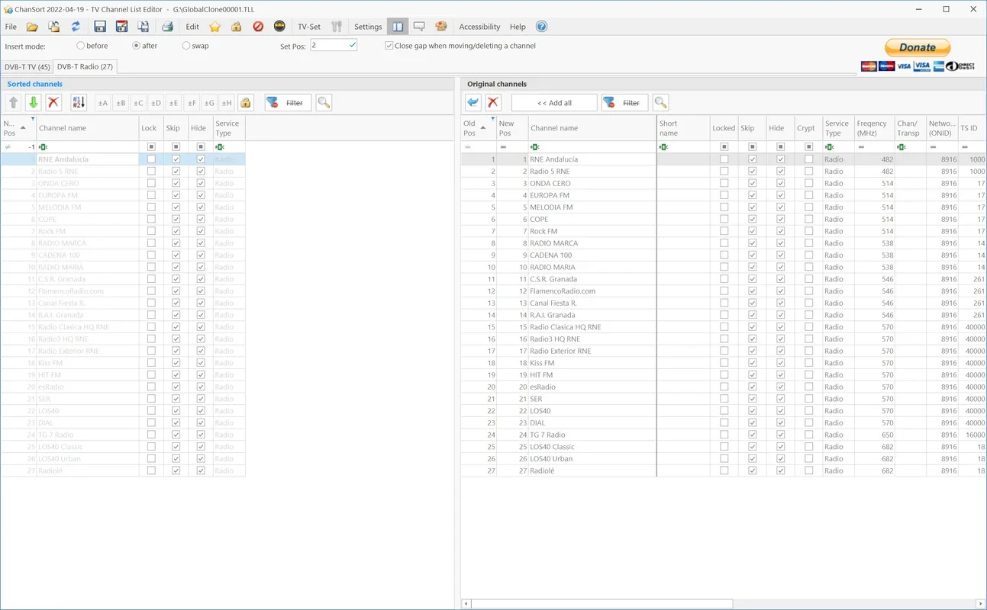
Task: Print the channel list with the printer icon
Action: pyautogui.click(x=167, y=27)
